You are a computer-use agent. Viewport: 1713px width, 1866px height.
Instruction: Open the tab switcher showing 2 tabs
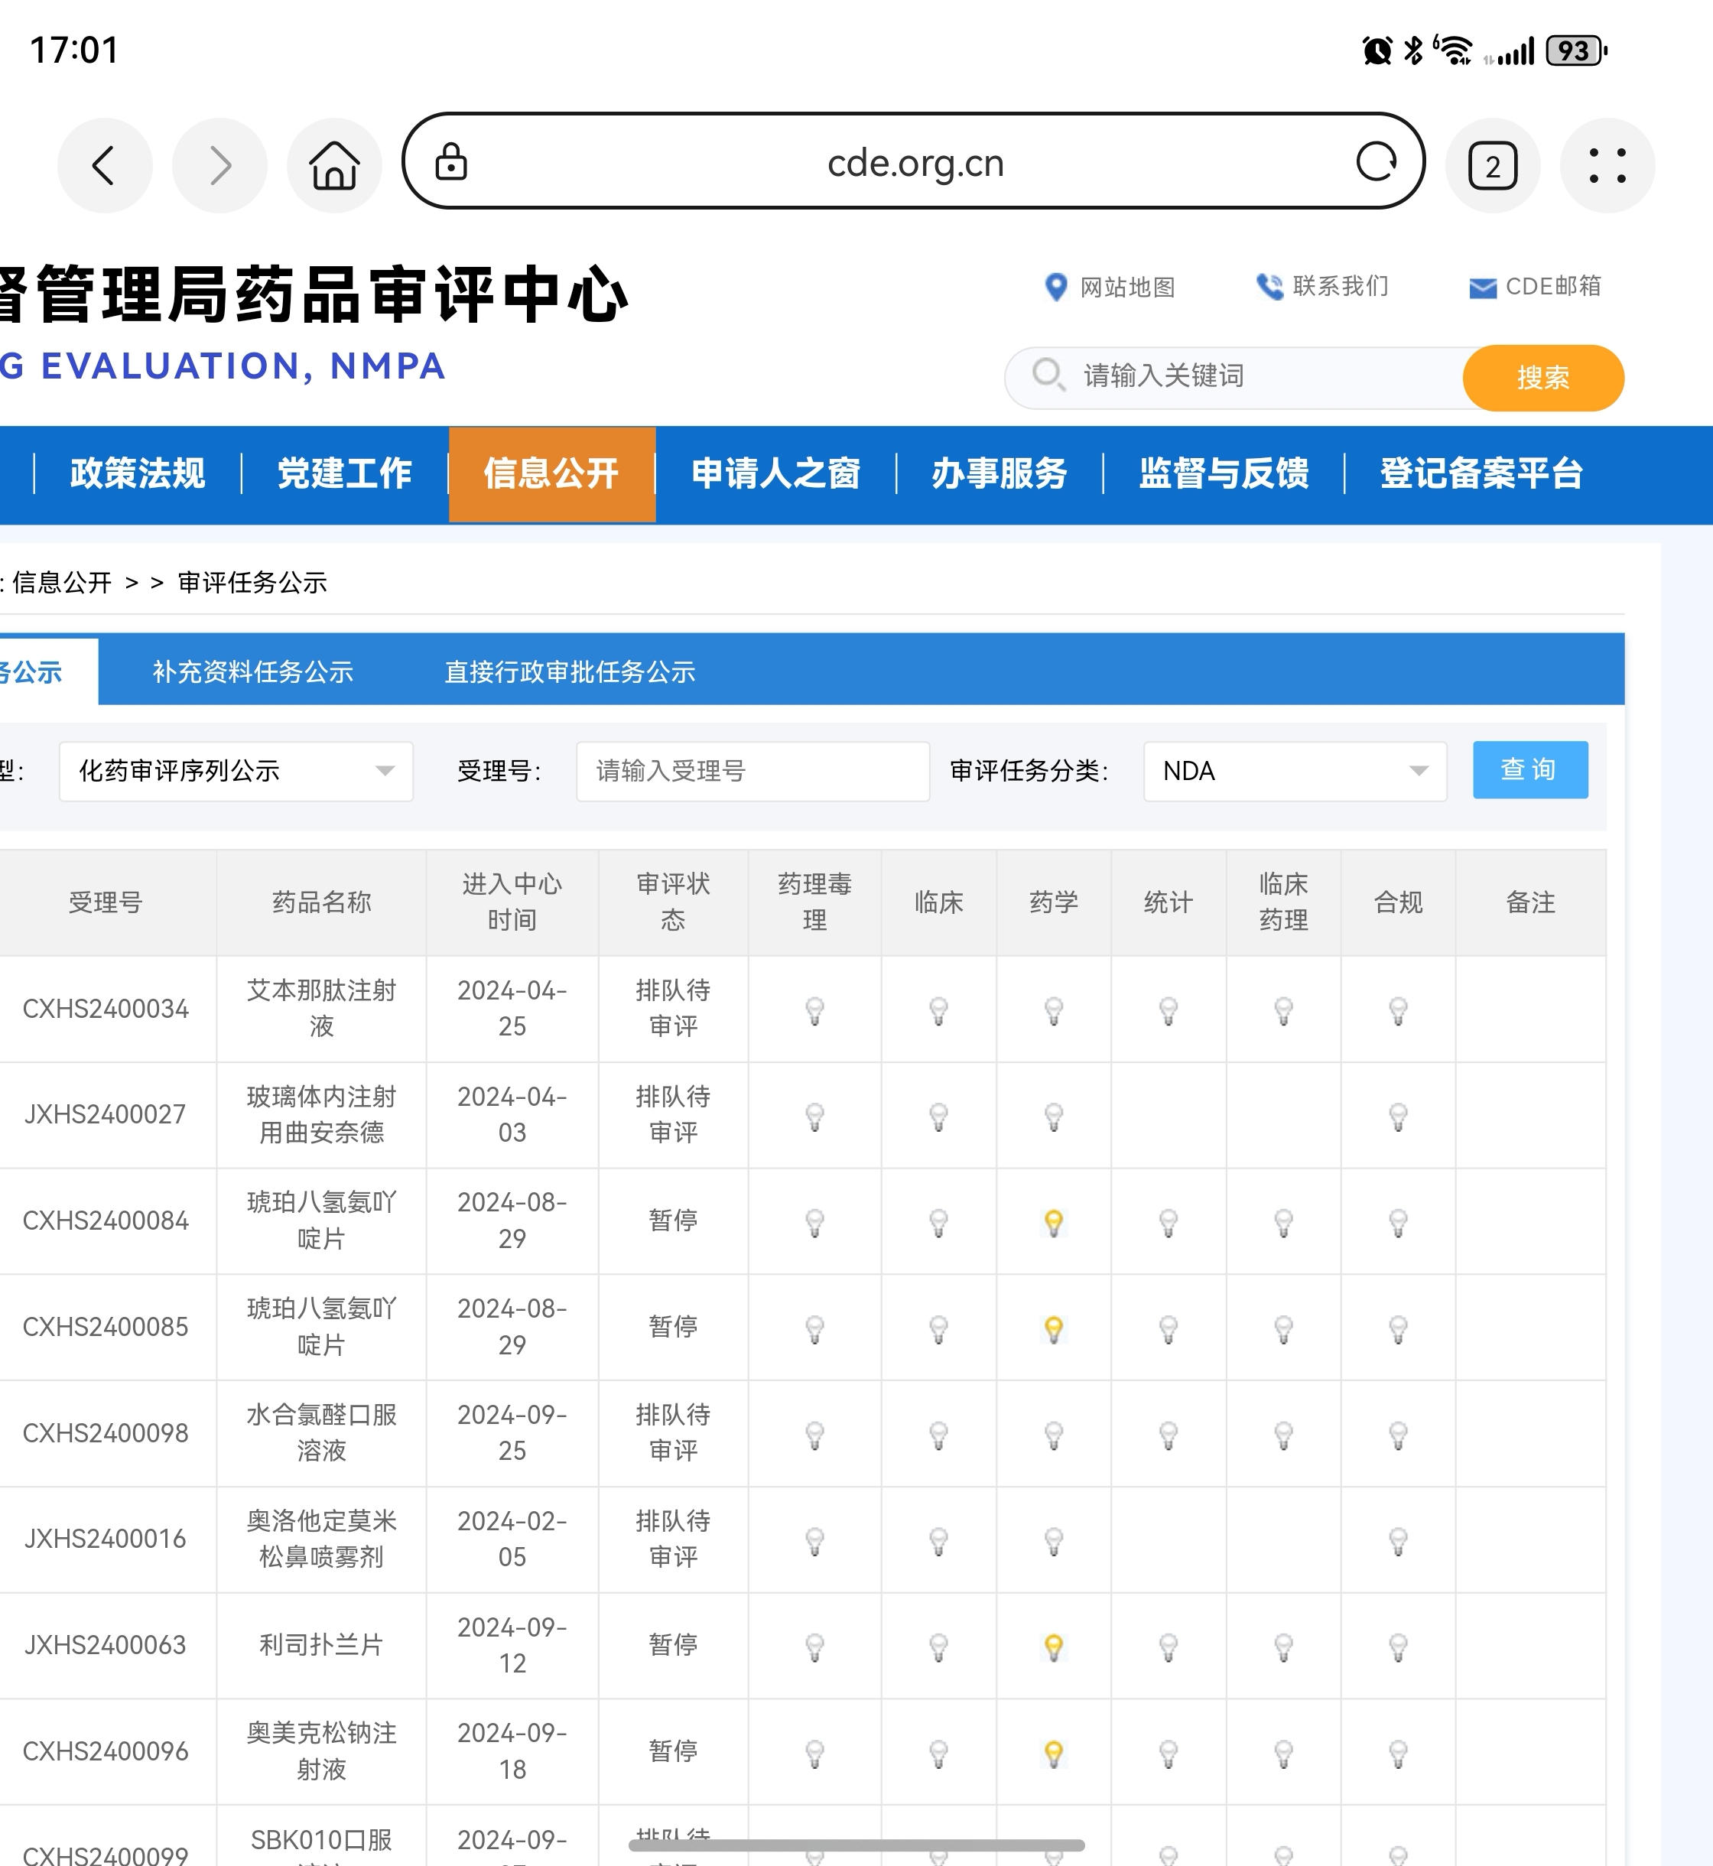(1493, 166)
